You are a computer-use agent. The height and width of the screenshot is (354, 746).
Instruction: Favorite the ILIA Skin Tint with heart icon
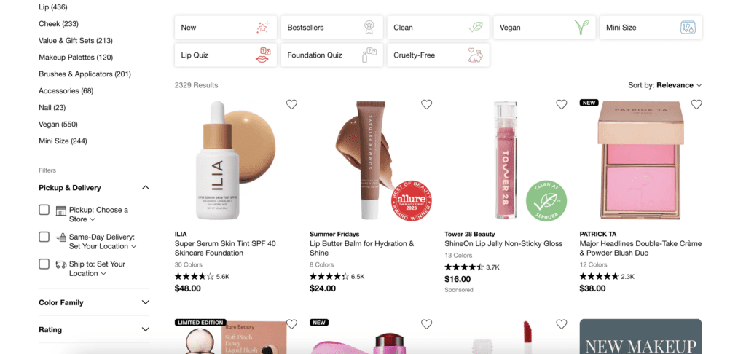click(x=291, y=104)
